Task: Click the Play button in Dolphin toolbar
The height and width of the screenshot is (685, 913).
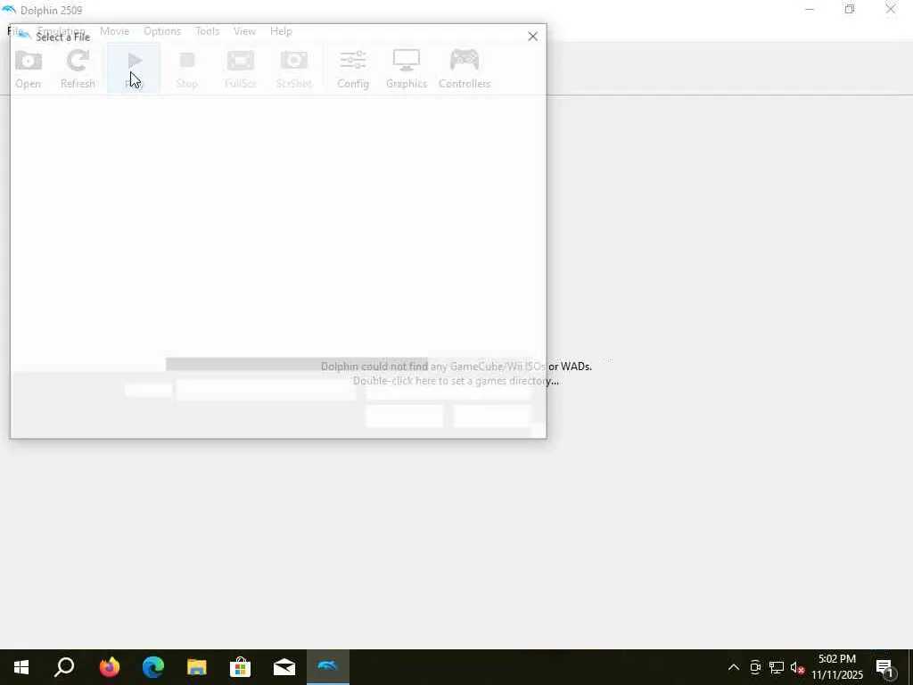Action: coord(134,69)
